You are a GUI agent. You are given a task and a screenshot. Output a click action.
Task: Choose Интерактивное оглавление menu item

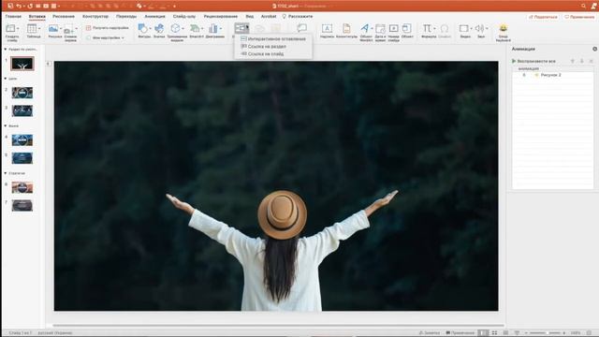click(x=273, y=39)
